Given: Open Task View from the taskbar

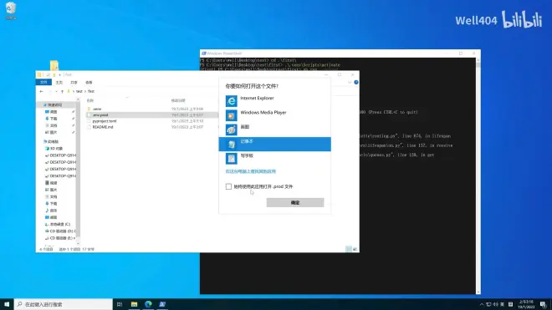Looking at the screenshot, I should (x=120, y=304).
